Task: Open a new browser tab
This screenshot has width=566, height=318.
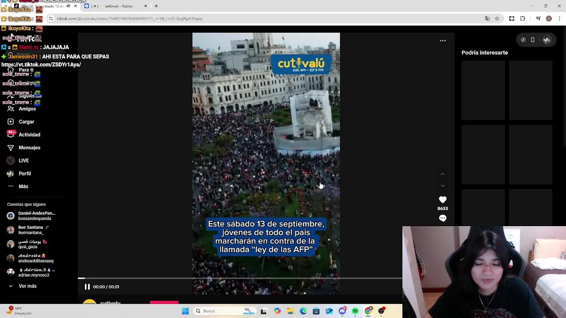Action: pyautogui.click(x=156, y=6)
